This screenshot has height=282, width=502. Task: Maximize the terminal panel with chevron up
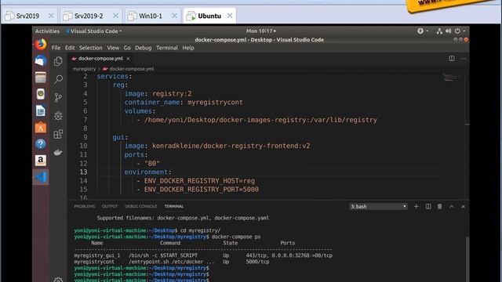tap(452, 207)
